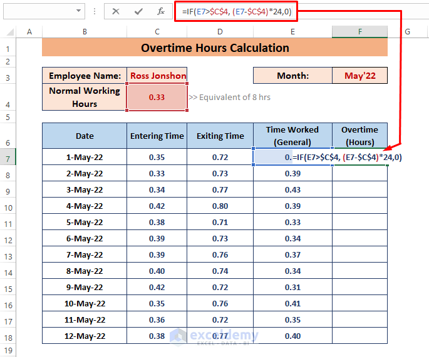Select the 12-May-22 date cell
The image size is (429, 357).
pyautogui.click(x=85, y=336)
